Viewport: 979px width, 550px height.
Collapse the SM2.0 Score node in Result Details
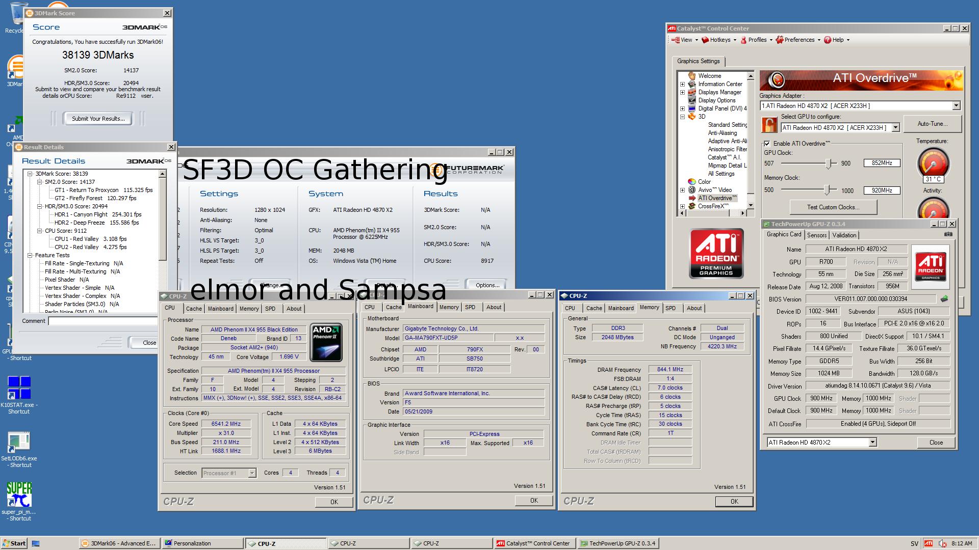pyautogui.click(x=39, y=182)
